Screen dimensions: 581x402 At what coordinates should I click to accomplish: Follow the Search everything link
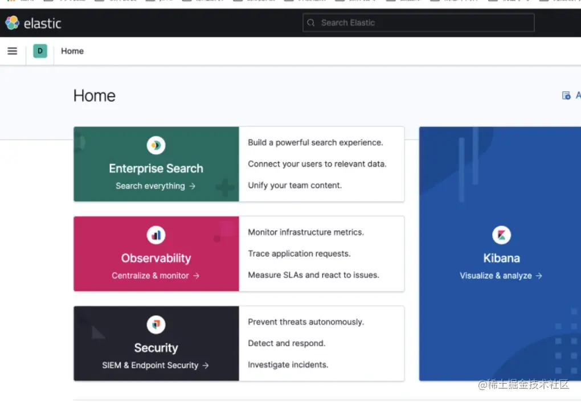pos(156,186)
